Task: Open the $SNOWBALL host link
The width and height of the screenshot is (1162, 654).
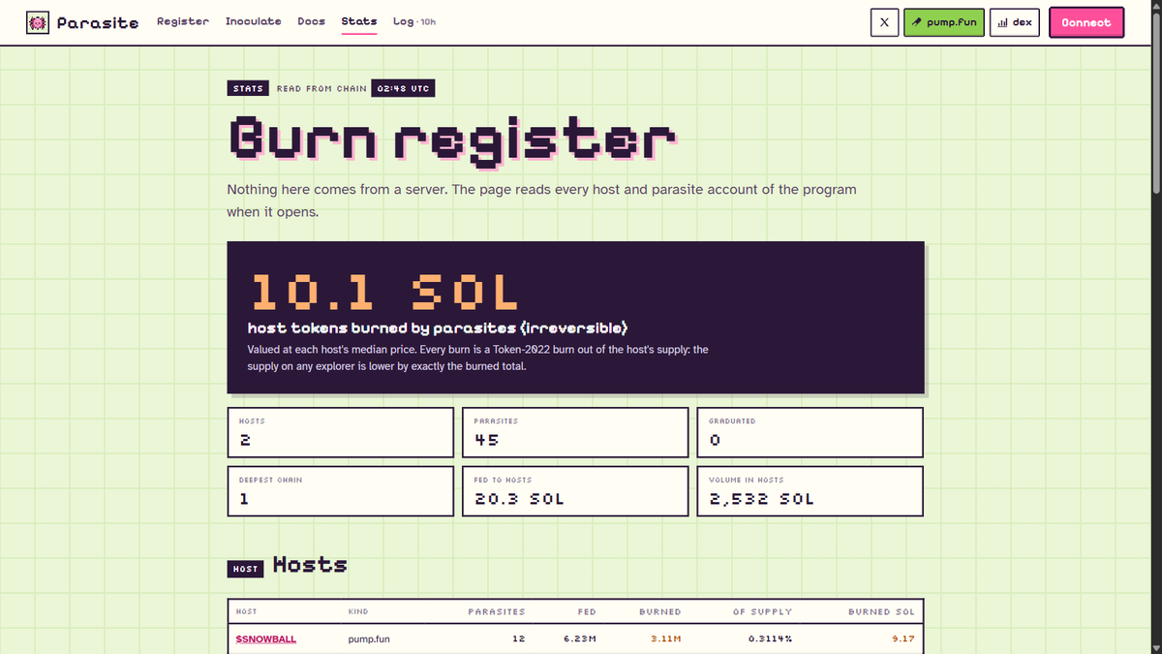Action: tap(266, 639)
